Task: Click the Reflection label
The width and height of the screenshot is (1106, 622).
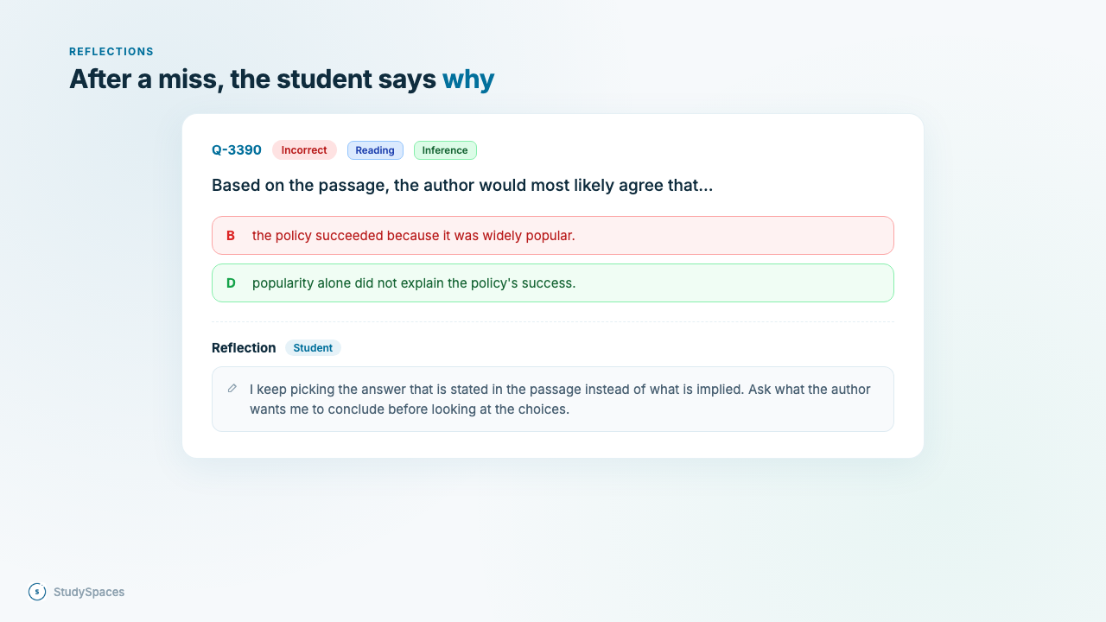Action: (x=244, y=348)
